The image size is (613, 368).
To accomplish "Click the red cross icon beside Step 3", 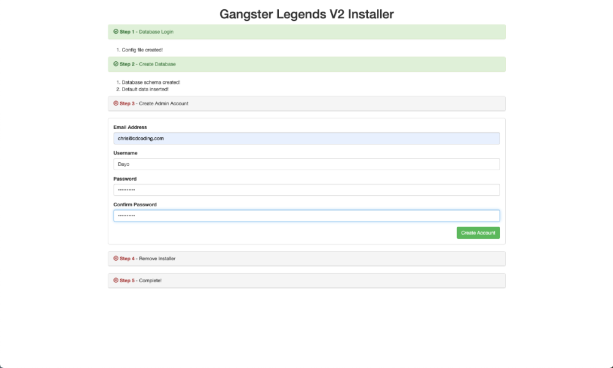I will [116, 103].
